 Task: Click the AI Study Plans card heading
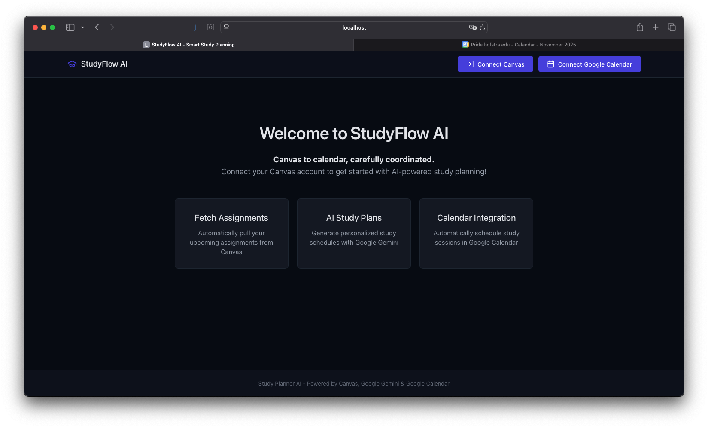tap(354, 218)
